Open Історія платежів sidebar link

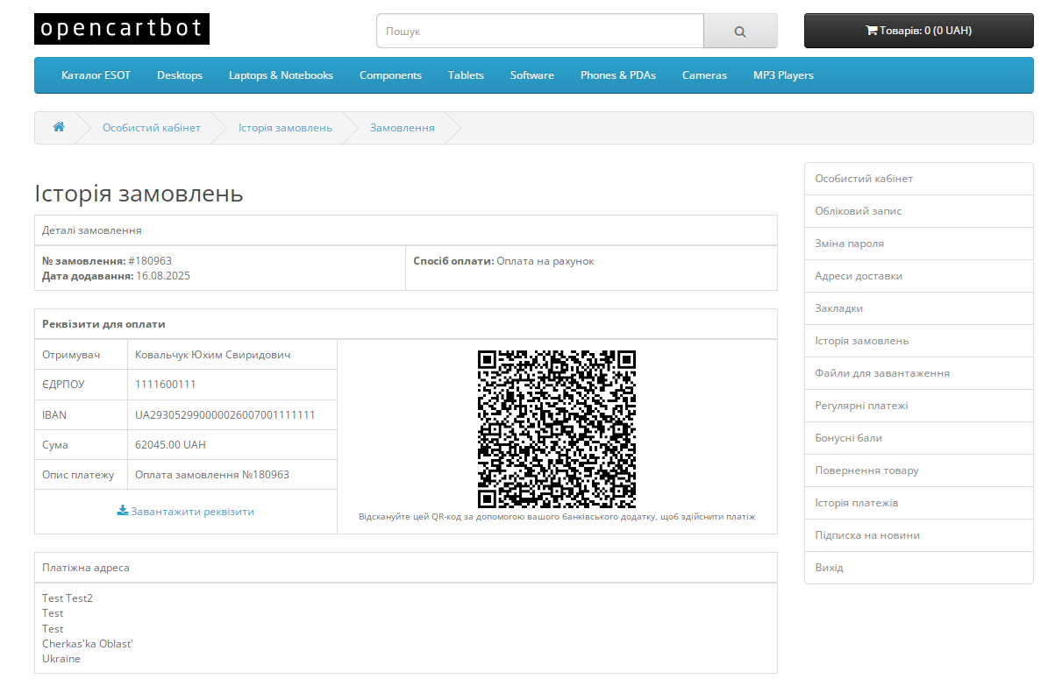[x=918, y=503]
